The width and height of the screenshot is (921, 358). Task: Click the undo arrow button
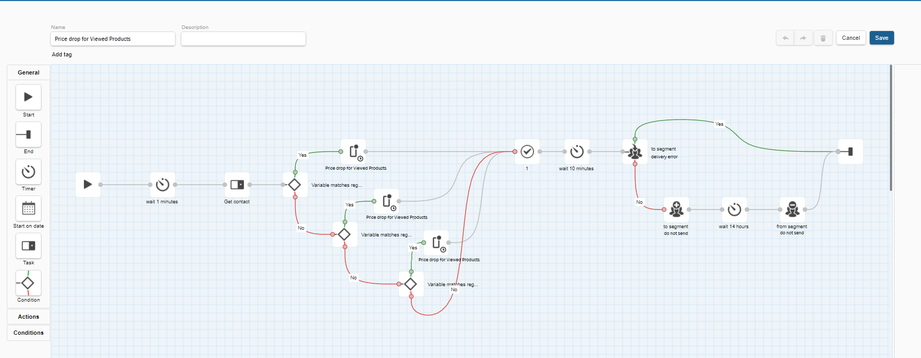click(x=785, y=38)
